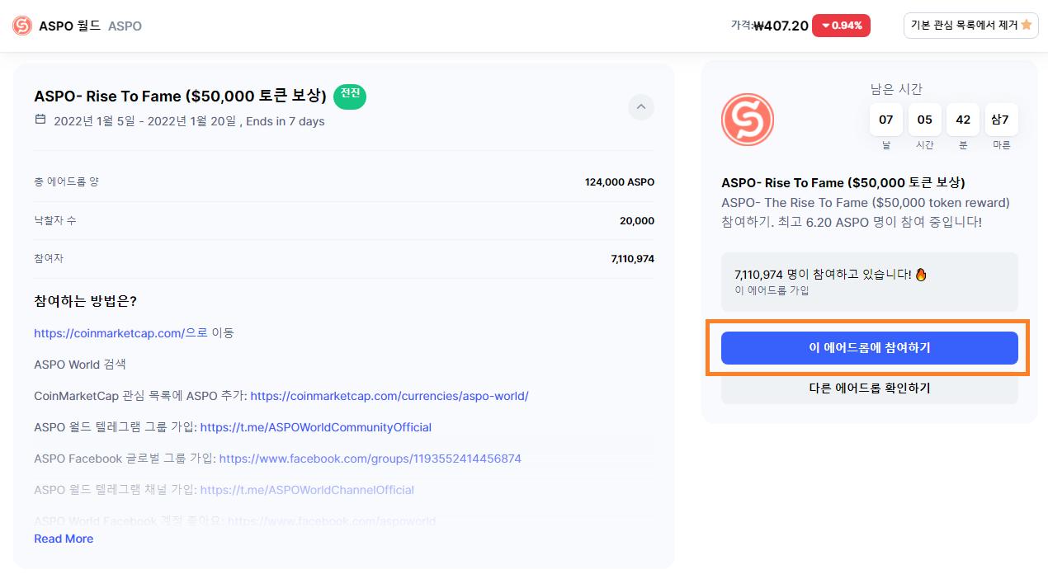Open the ASPOWorldChannelOfficial Telegram link

pos(307,490)
